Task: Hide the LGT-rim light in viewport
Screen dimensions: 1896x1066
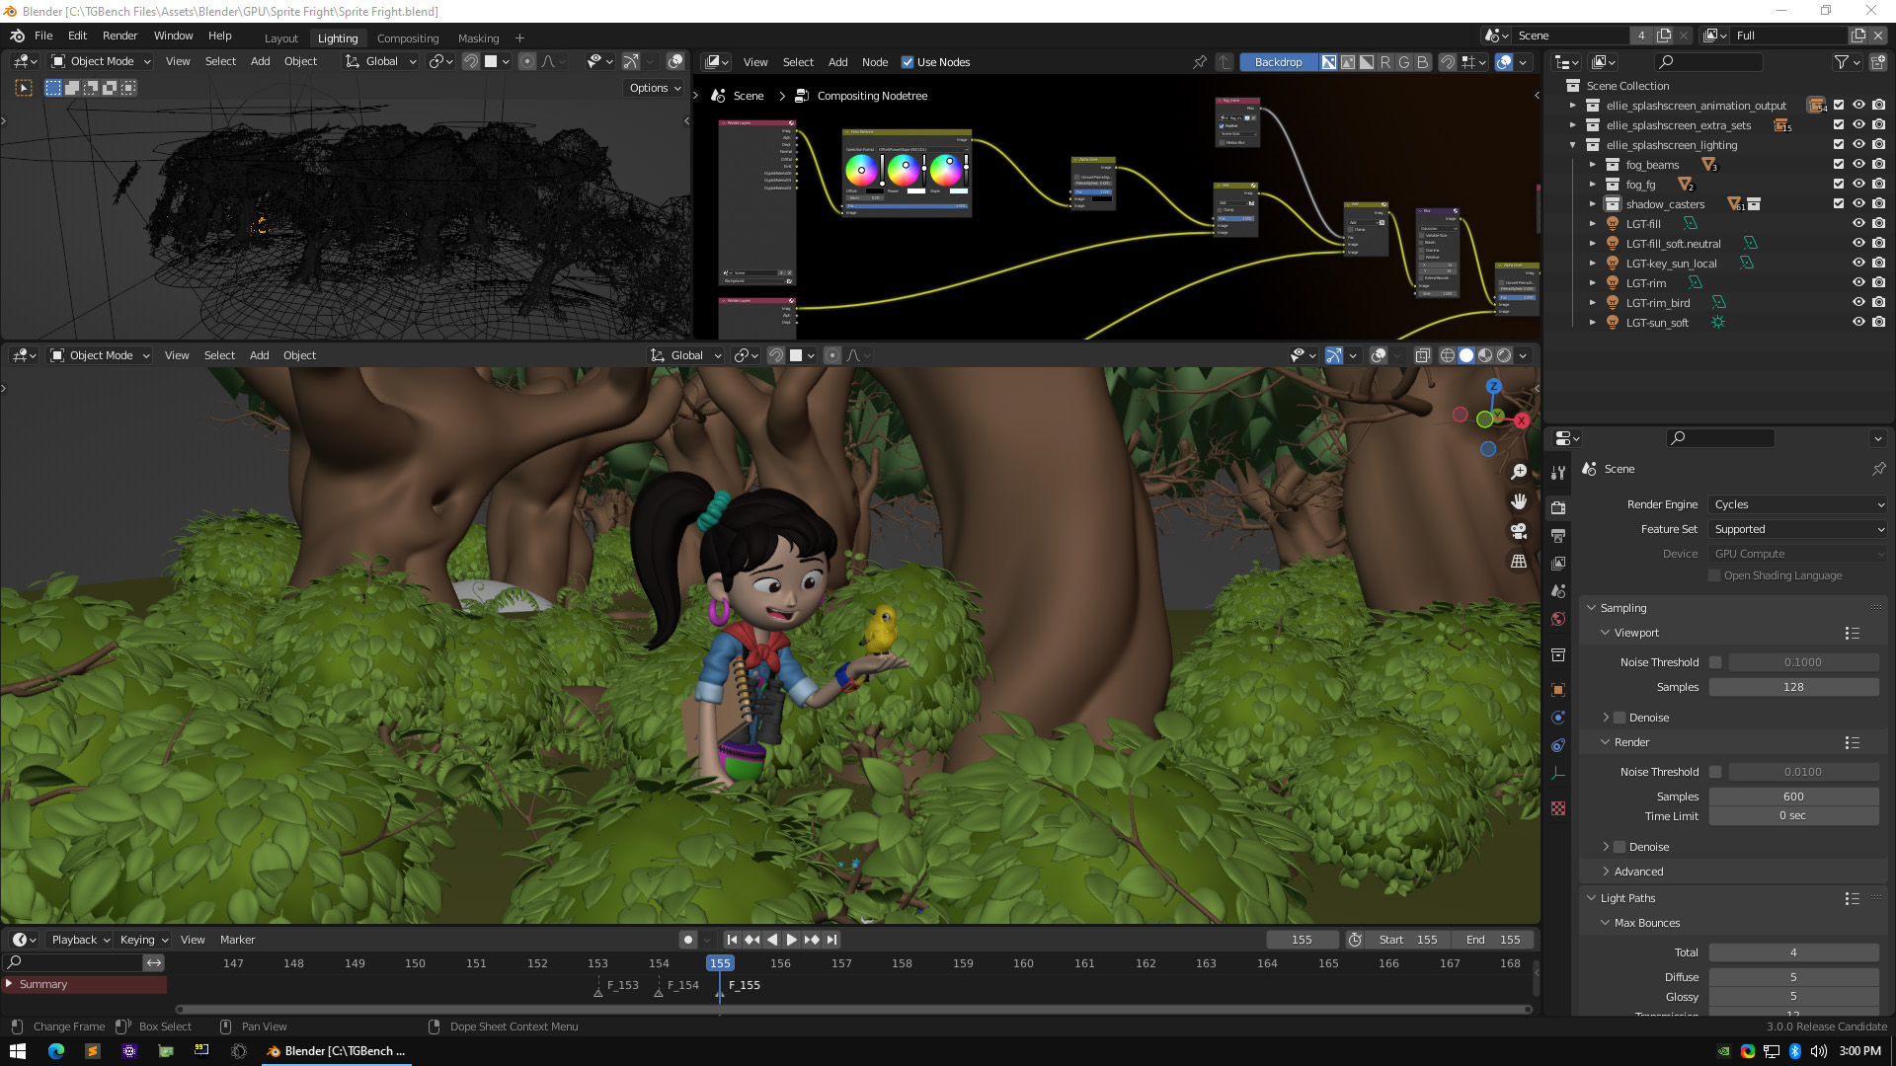Action: [x=1858, y=283]
